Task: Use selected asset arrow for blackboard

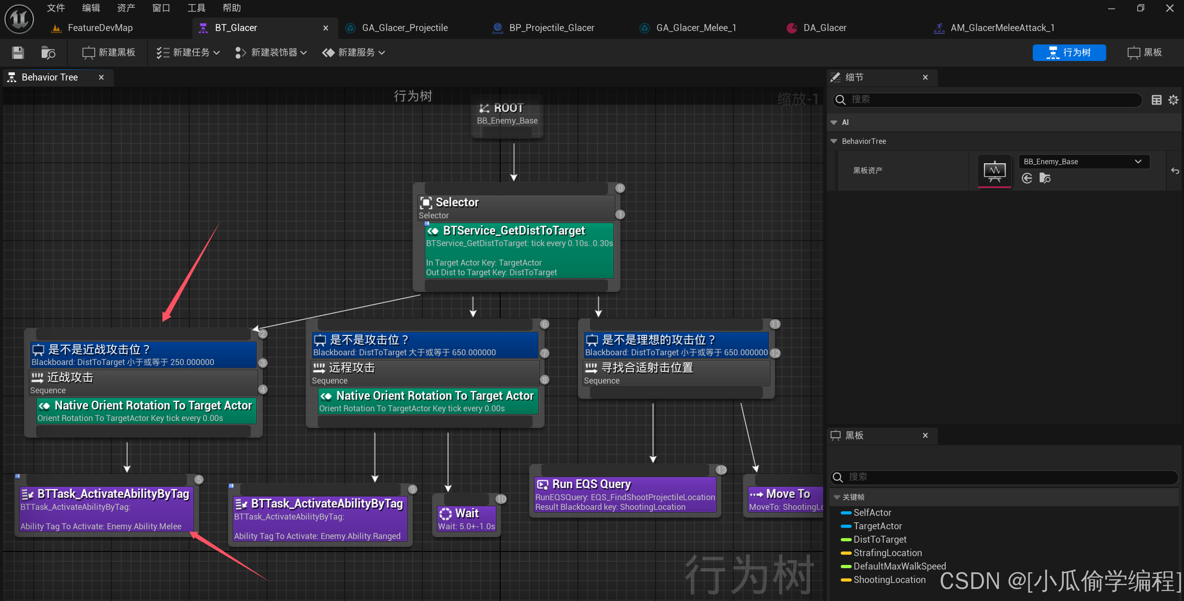Action: tap(1027, 179)
